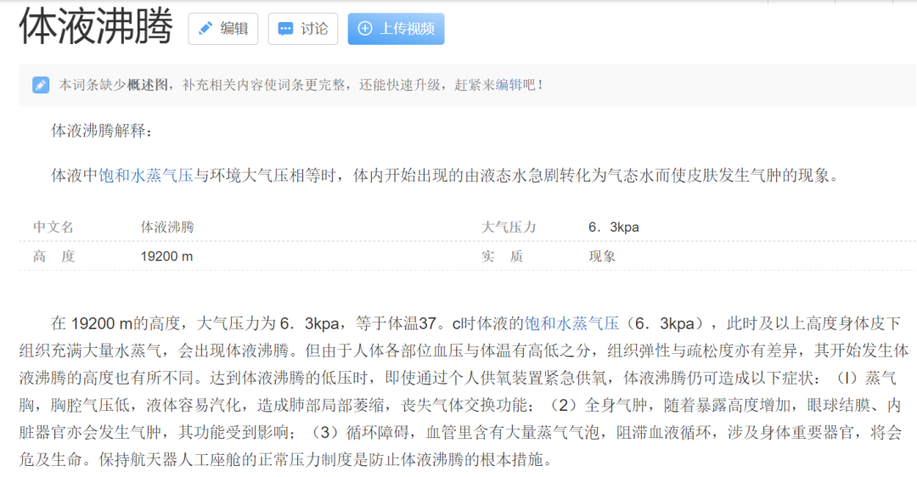The image size is (917, 477).
Task: Click the pencil icon in 编辑 button
Action: 205,29
